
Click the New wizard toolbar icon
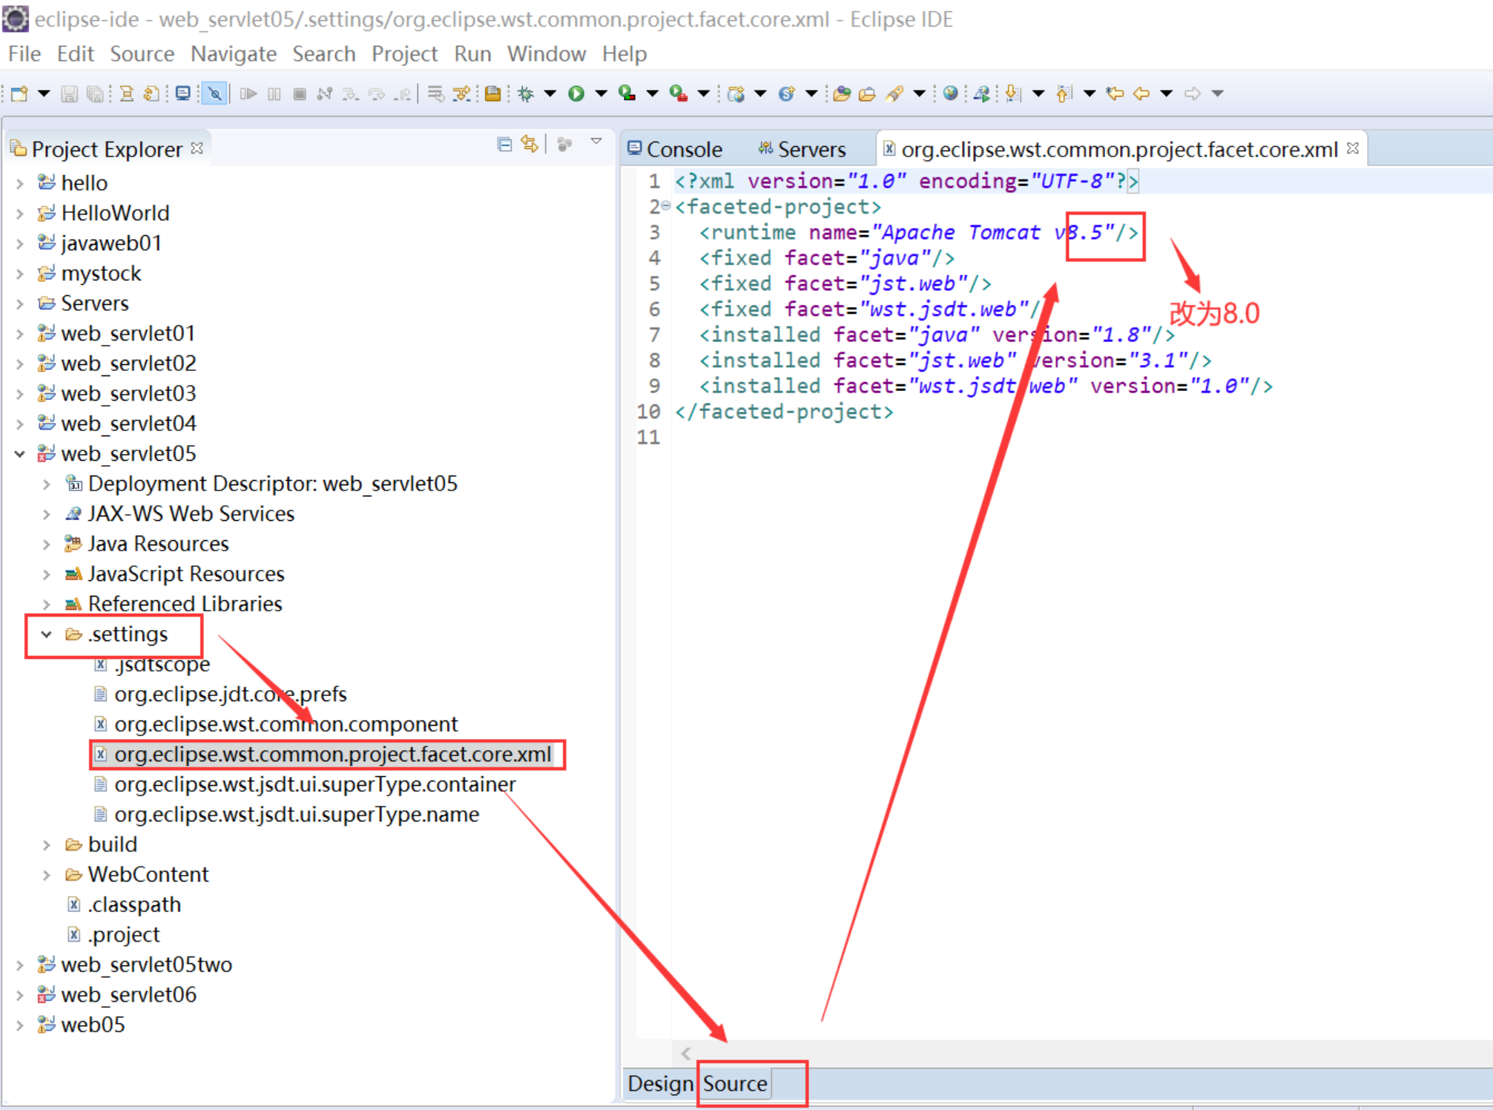(19, 93)
